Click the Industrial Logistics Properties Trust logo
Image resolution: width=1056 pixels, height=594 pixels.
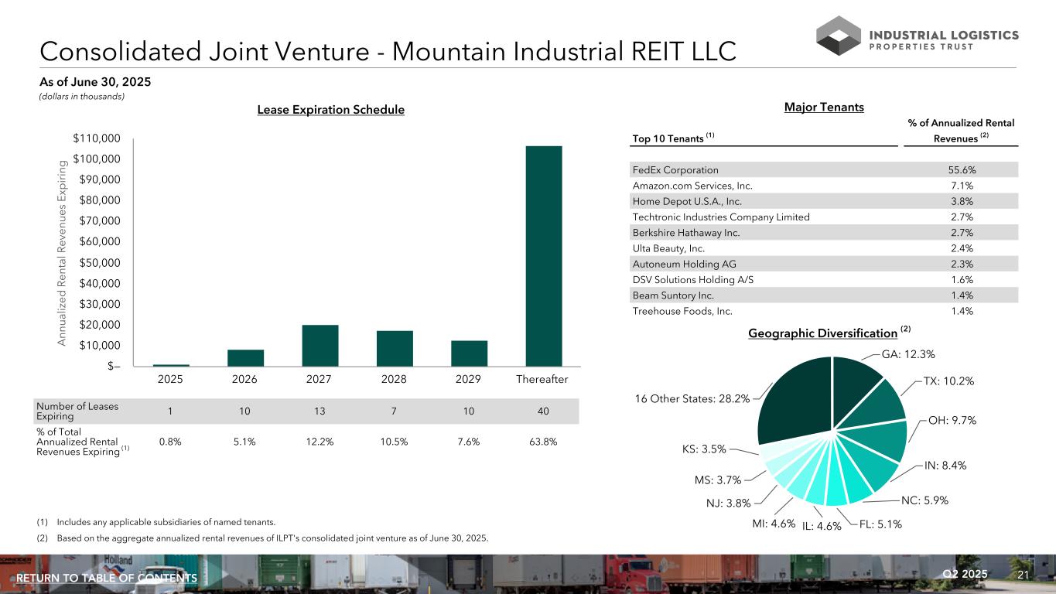tap(917, 36)
